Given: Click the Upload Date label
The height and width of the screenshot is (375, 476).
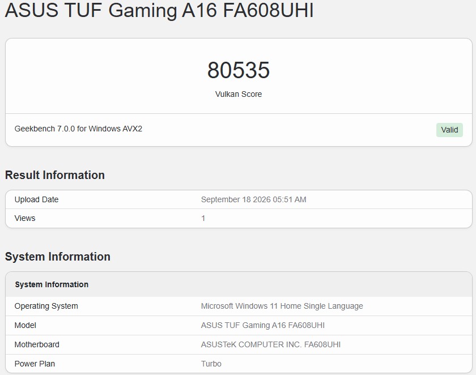Looking at the screenshot, I should (x=36, y=199).
